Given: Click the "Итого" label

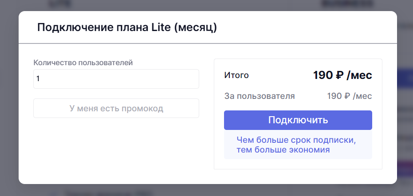Looking at the screenshot, I should (236, 75).
